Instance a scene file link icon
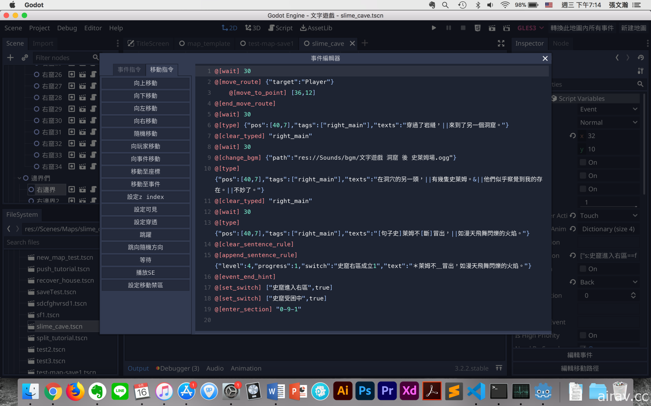The image size is (651, 406). coord(25,58)
